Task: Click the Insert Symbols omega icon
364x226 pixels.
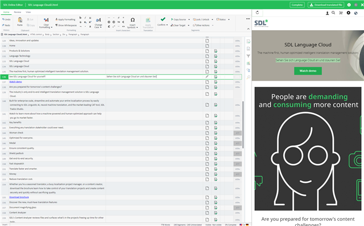Action: (x=133, y=20)
